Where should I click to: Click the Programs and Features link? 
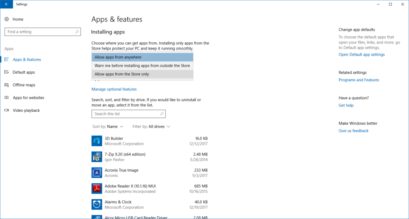click(359, 80)
